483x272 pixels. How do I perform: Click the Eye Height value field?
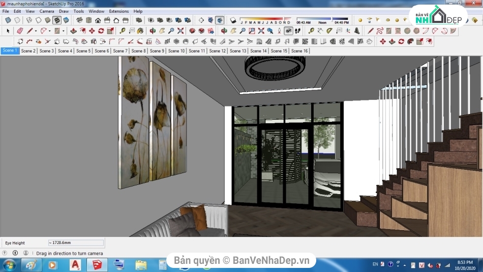pos(76,242)
